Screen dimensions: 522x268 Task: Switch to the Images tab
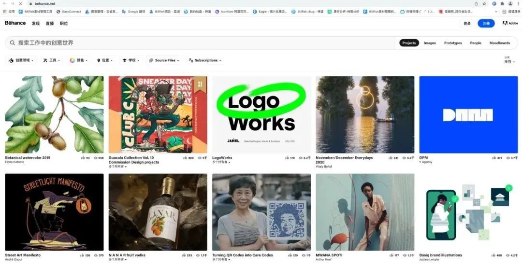click(430, 43)
